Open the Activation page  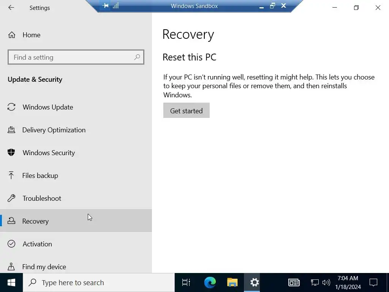(x=76, y=244)
